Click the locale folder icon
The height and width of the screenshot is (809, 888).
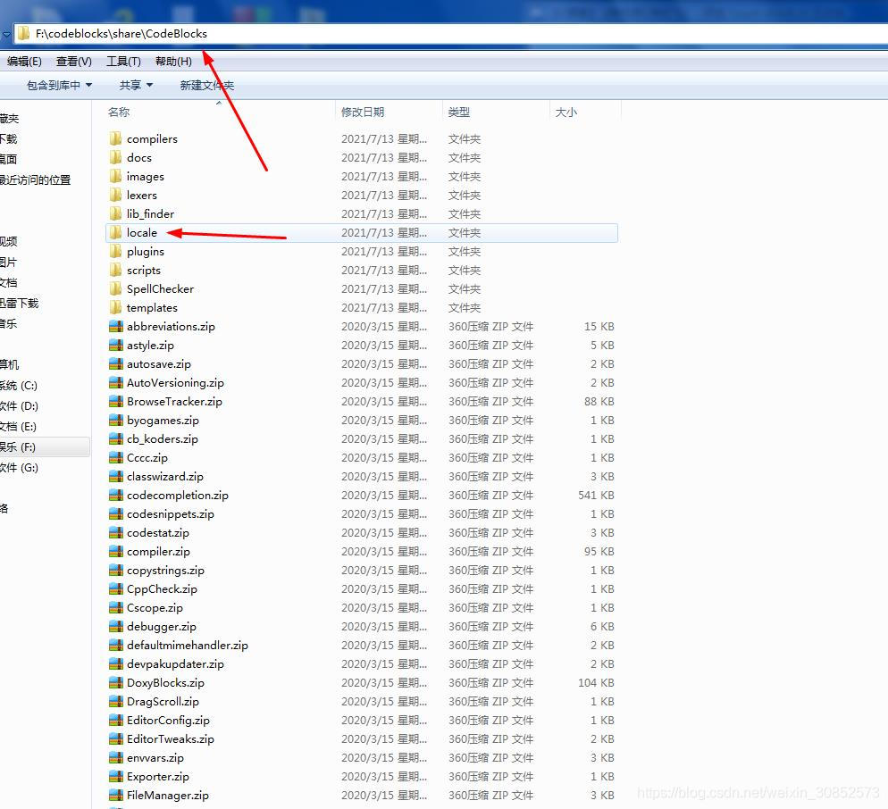point(115,233)
